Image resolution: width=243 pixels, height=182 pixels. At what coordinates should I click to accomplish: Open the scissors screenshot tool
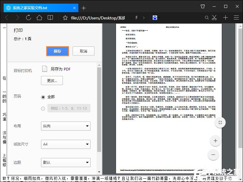click(x=214, y=18)
